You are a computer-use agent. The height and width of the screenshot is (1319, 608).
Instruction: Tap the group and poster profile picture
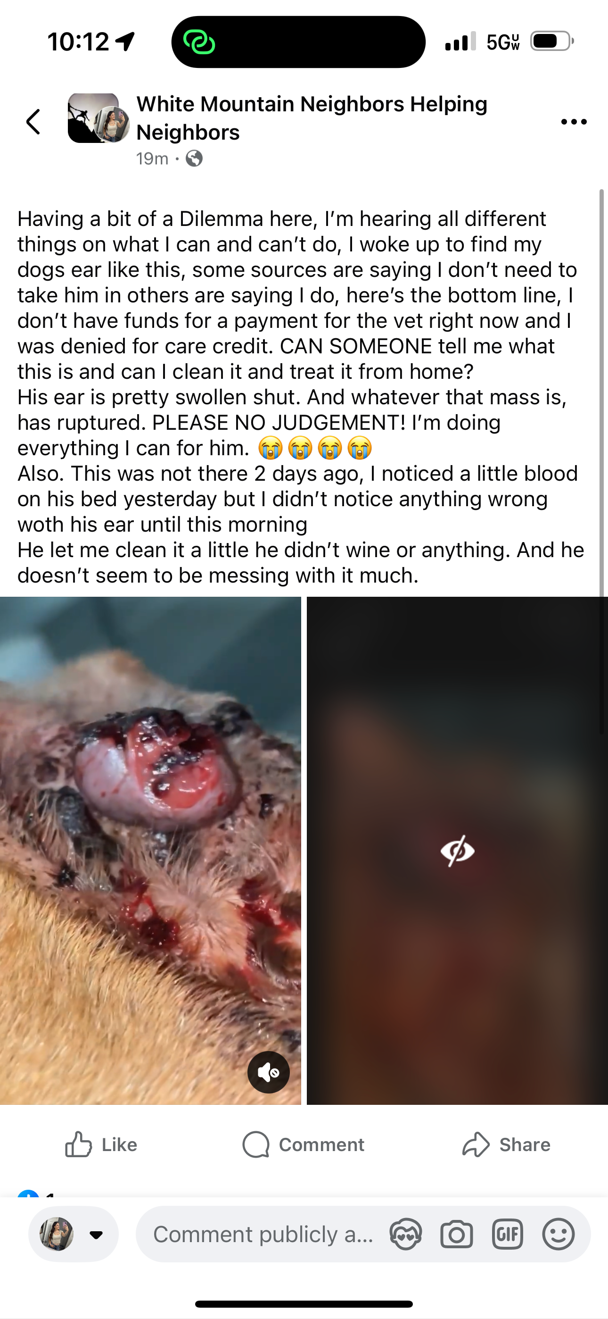pos(98,118)
